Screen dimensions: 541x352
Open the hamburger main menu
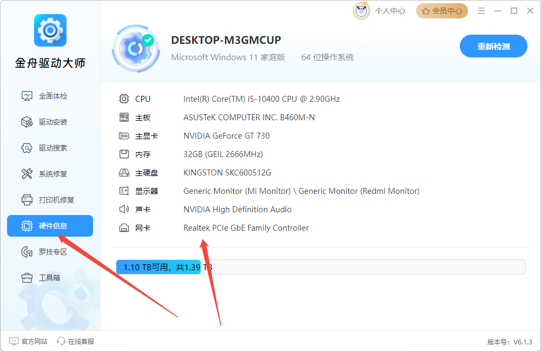pyautogui.click(x=481, y=11)
